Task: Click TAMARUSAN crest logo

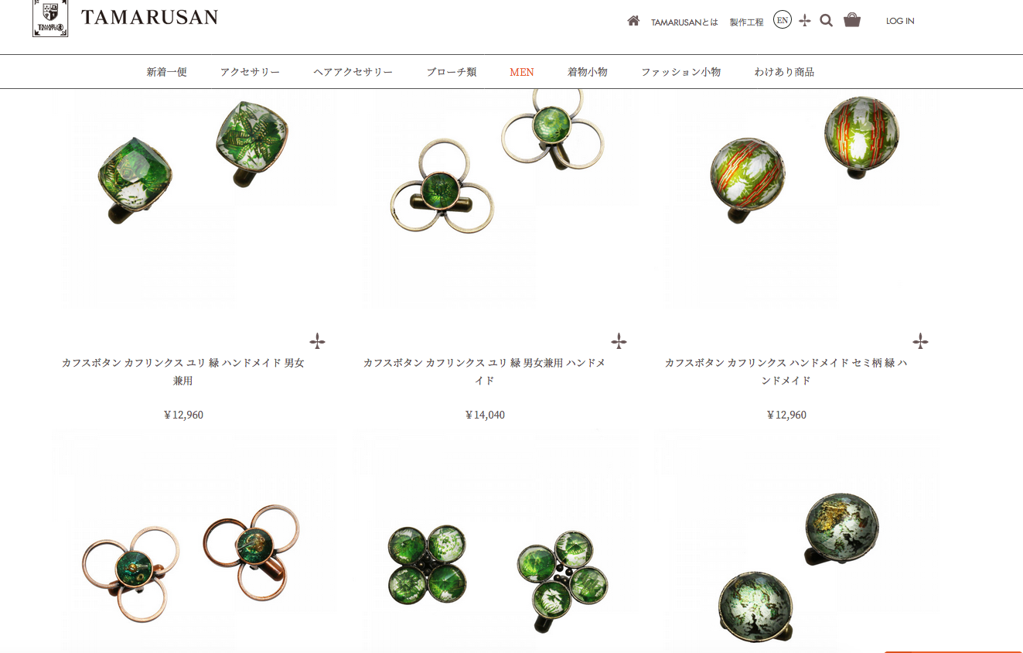Action: tap(50, 18)
